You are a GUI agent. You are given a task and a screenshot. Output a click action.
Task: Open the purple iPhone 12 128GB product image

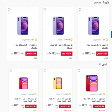tap(58, 26)
